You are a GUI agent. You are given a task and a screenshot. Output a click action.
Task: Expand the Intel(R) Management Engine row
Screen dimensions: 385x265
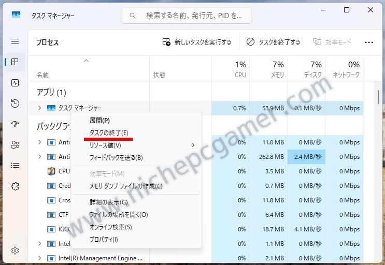tap(39, 258)
